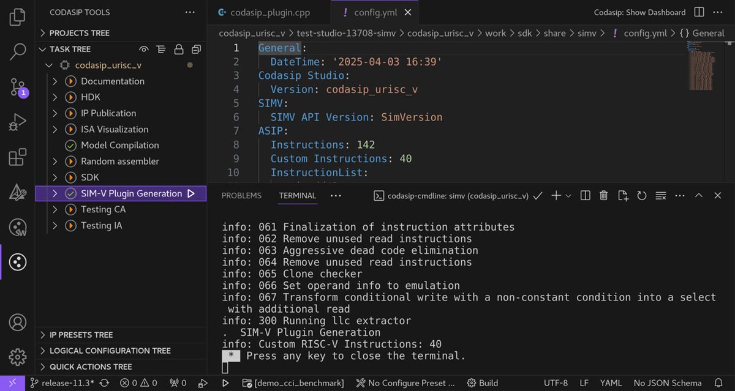Click the [demo_cci_benchmark] status bar item
The width and height of the screenshot is (735, 391).
coord(293,383)
